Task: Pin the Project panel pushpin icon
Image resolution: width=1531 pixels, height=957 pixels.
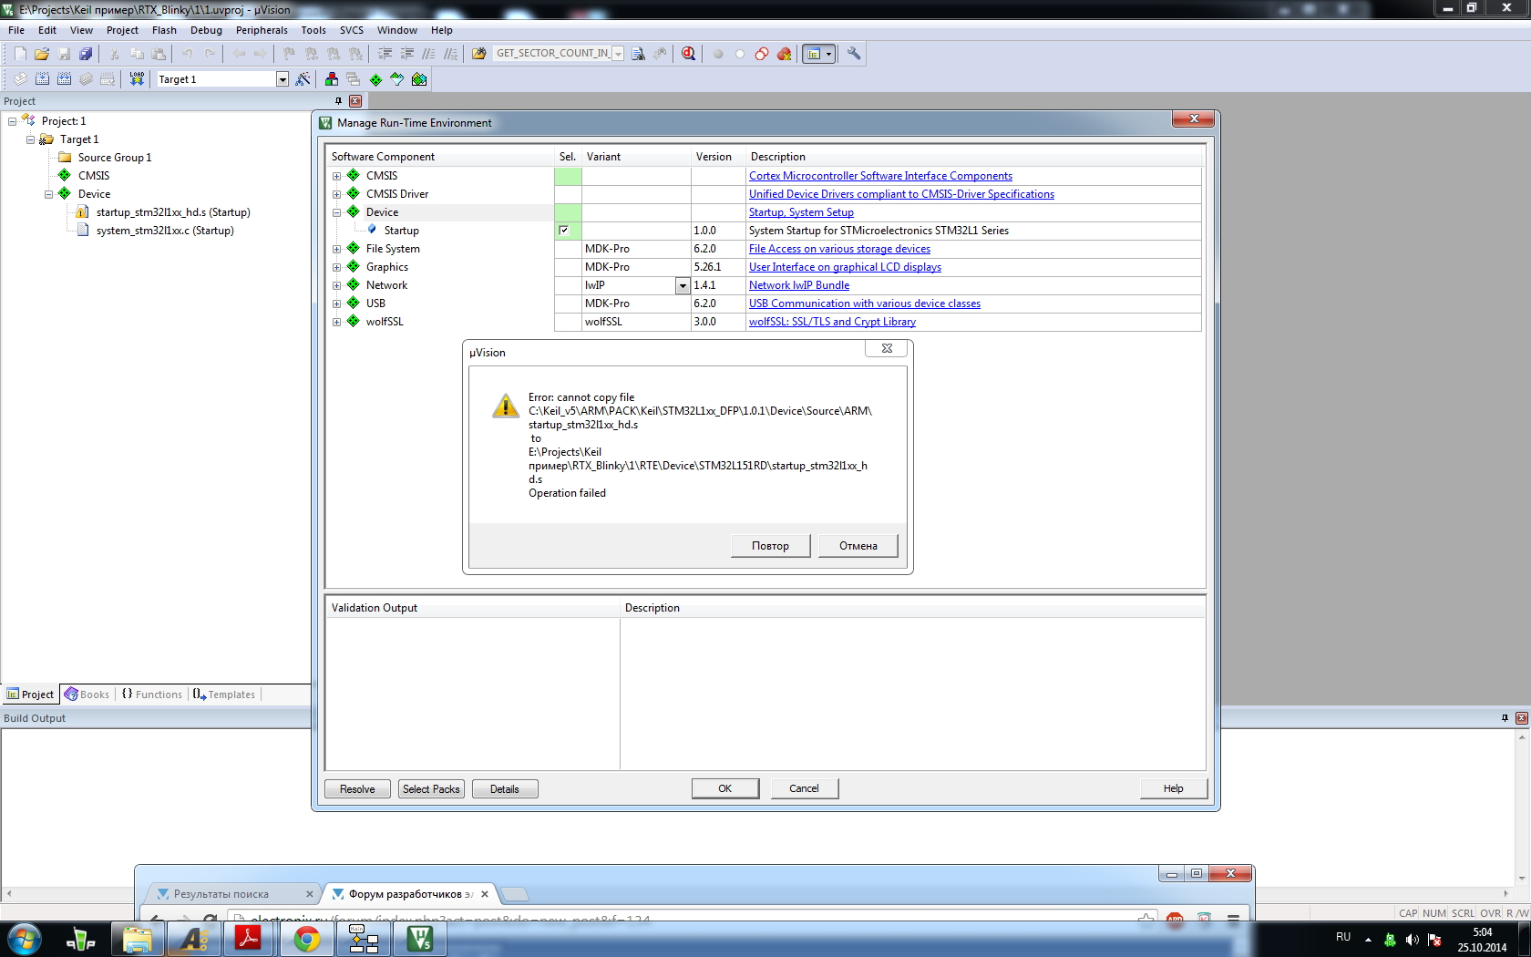Action: (338, 101)
